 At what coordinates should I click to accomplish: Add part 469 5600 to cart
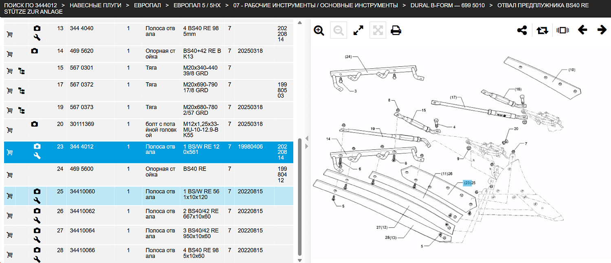tap(10, 175)
